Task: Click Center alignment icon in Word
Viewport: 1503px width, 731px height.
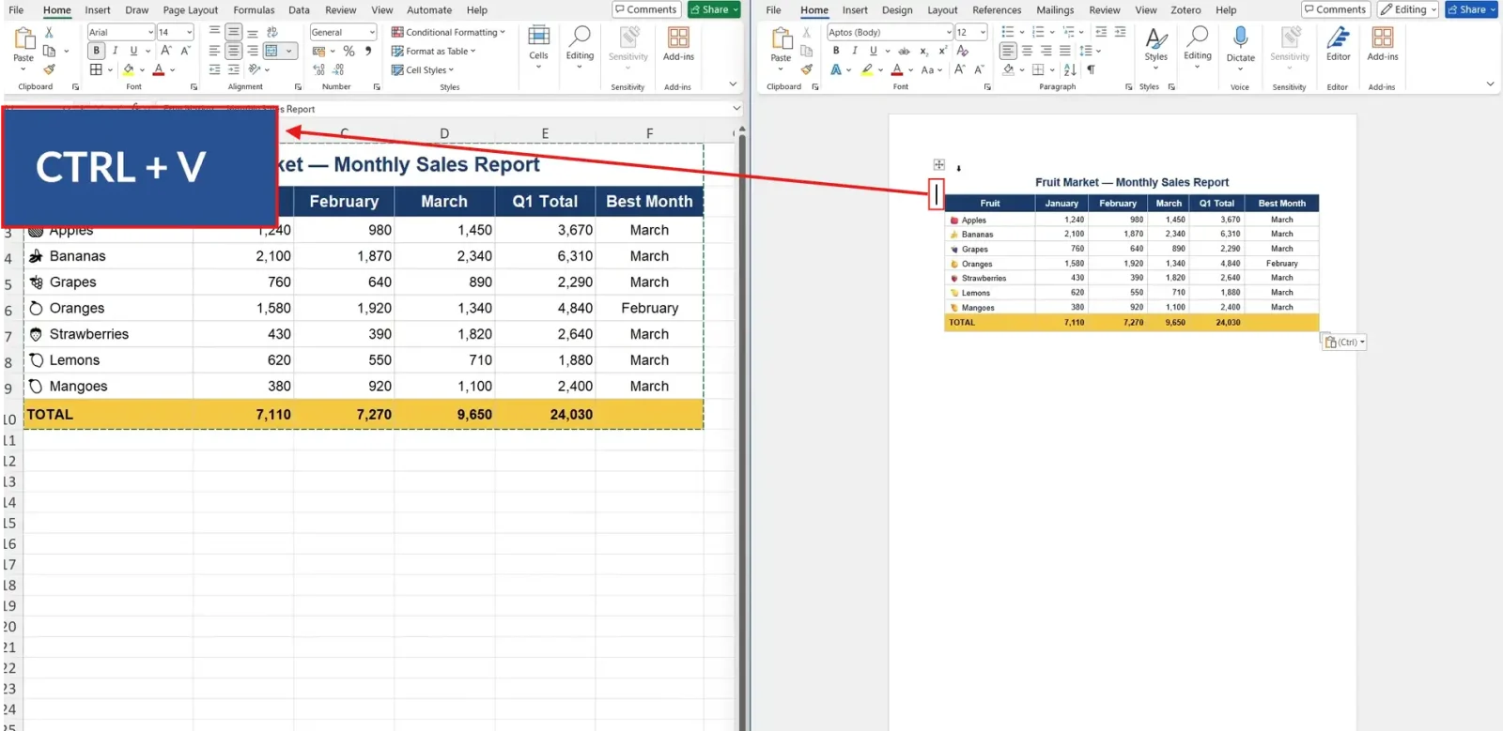Action: coord(1027,51)
